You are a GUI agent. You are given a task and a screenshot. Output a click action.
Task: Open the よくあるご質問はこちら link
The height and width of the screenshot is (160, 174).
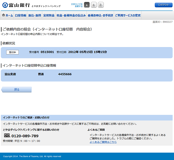click(103, 142)
